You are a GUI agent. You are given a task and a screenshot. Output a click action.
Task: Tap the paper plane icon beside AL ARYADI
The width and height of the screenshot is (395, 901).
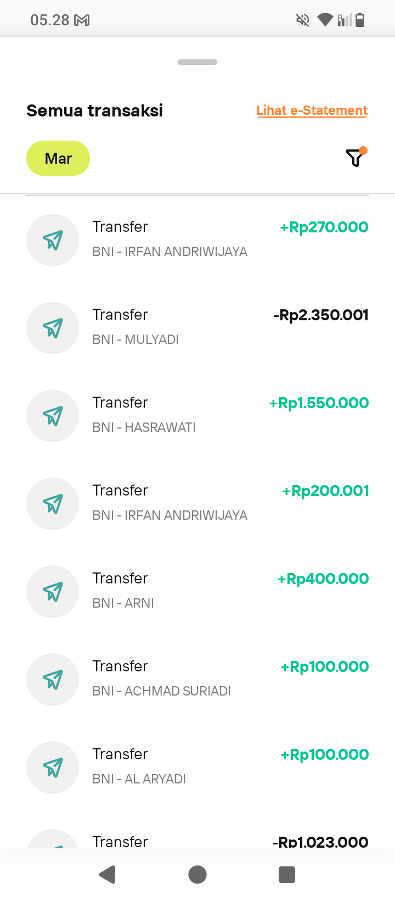point(53,767)
